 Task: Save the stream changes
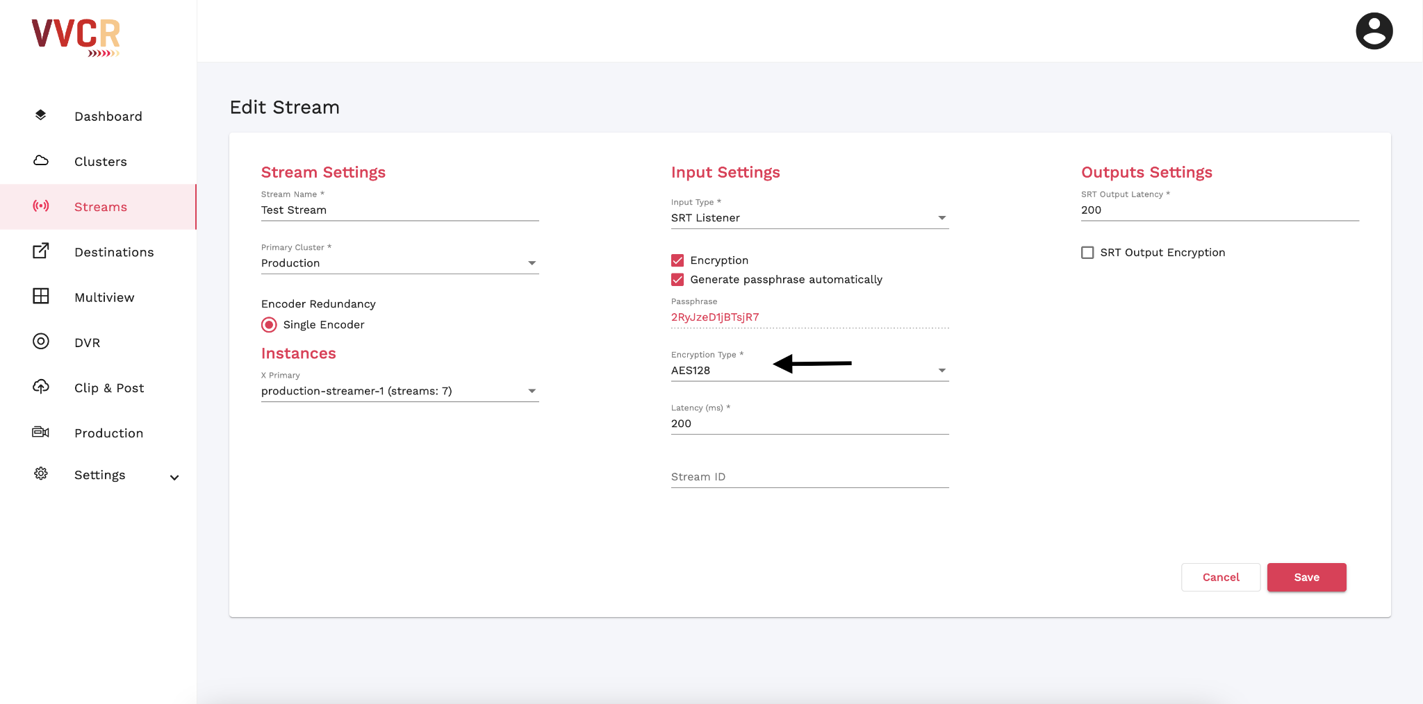[x=1306, y=578]
